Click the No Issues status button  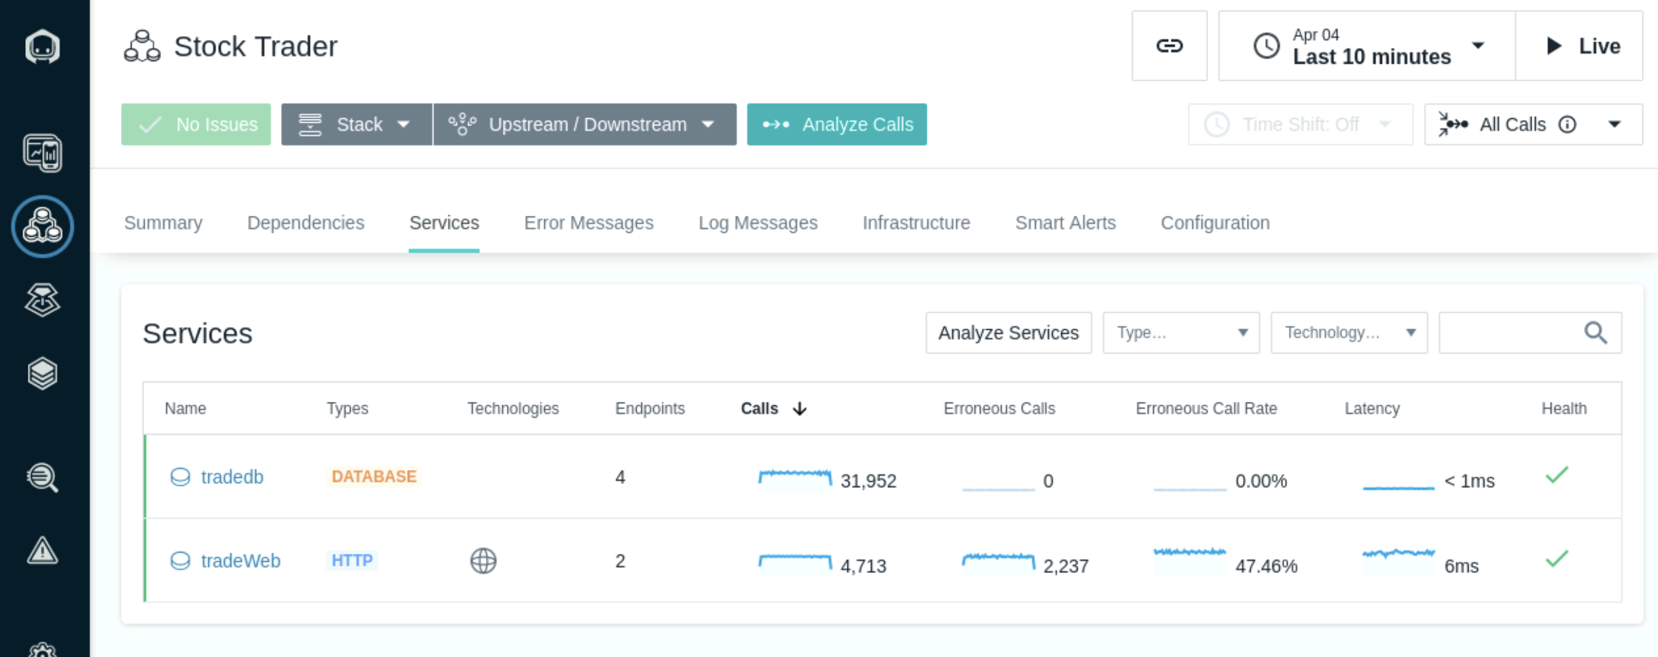pos(196,124)
